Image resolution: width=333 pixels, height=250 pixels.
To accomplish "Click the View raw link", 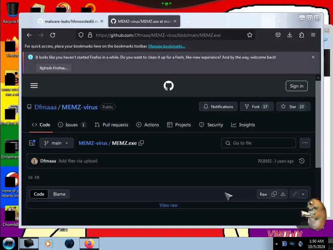I will pyautogui.click(x=169, y=205).
